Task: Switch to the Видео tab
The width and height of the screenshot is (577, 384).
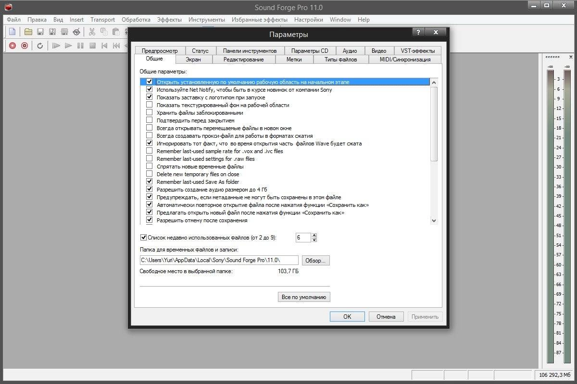Action: pyautogui.click(x=379, y=50)
